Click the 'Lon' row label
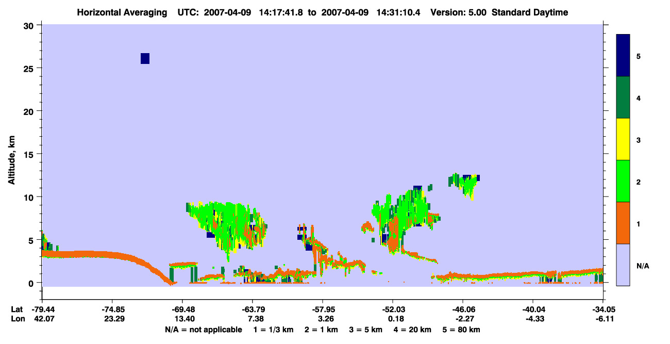Viewport: 670px width, 344px height. pos(17,319)
